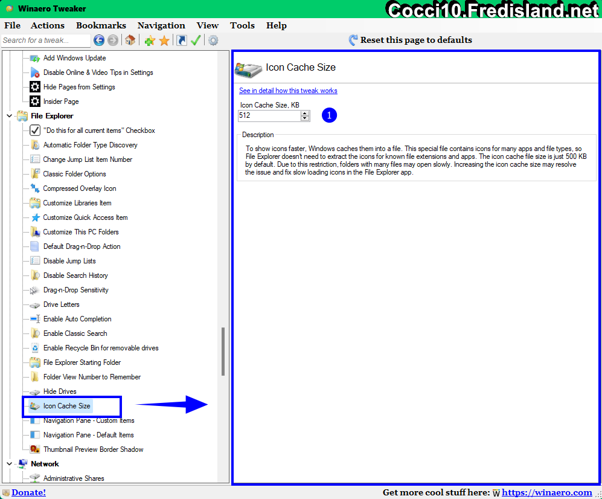
Task: Click the green checkmark apply icon
Action: coord(196,40)
